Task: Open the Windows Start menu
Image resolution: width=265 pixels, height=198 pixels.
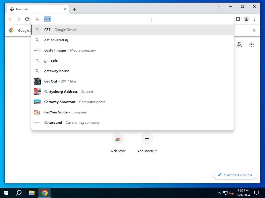Action: 6,193
